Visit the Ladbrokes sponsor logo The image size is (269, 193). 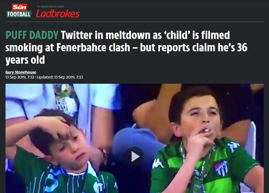pos(58,14)
